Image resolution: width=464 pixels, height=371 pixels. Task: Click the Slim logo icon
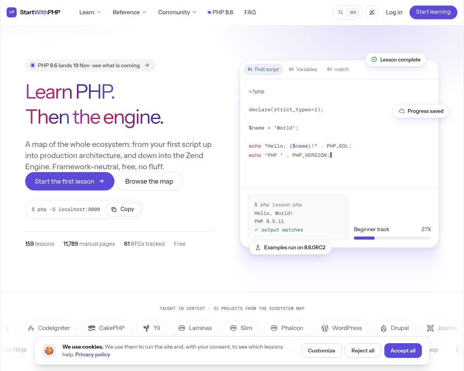(233, 328)
